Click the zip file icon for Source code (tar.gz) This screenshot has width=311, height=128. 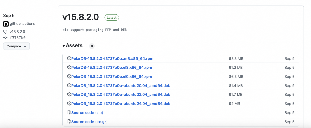pos(69,121)
